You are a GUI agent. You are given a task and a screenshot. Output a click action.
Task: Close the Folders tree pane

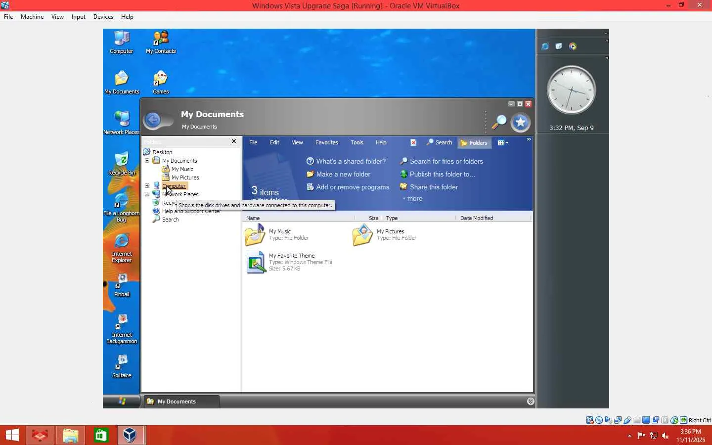234,141
